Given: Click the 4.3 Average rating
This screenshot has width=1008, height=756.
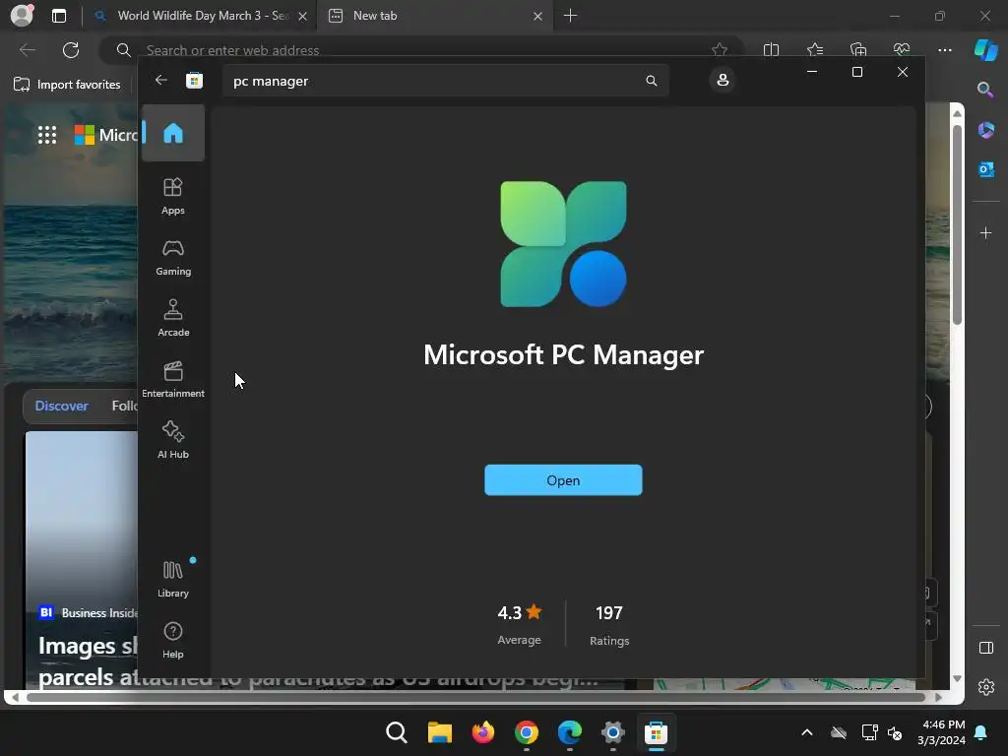Looking at the screenshot, I should click(x=520, y=624).
